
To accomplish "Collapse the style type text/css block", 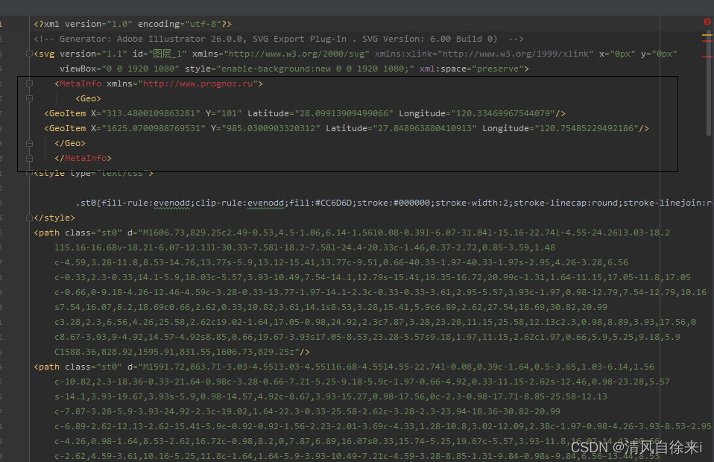I will [29, 172].
